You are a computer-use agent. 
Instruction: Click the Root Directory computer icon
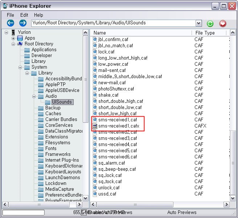pyautogui.click(x=20, y=44)
